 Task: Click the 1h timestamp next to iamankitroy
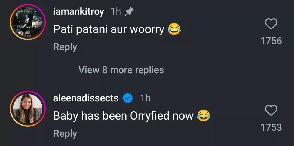coord(116,12)
